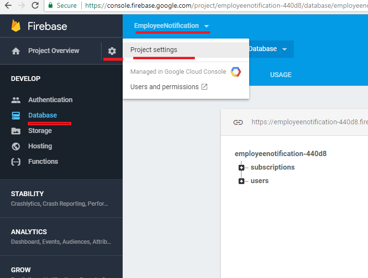The height and width of the screenshot is (278, 368).
Task: Click the Database sidebar link
Action: coord(42,115)
